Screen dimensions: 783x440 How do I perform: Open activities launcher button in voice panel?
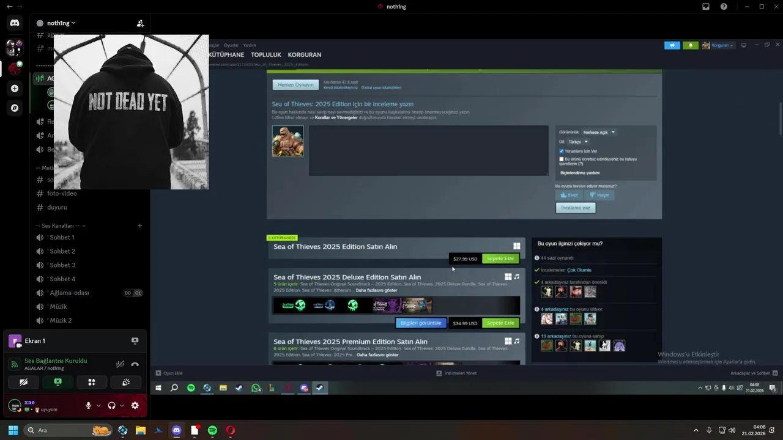click(92, 383)
